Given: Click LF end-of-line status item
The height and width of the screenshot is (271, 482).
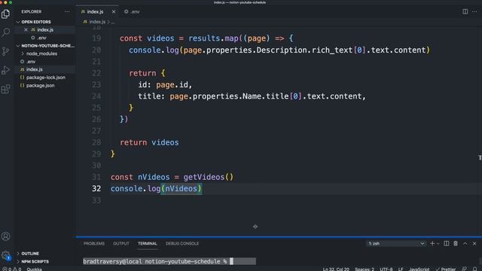Looking at the screenshot, I should [401, 269].
